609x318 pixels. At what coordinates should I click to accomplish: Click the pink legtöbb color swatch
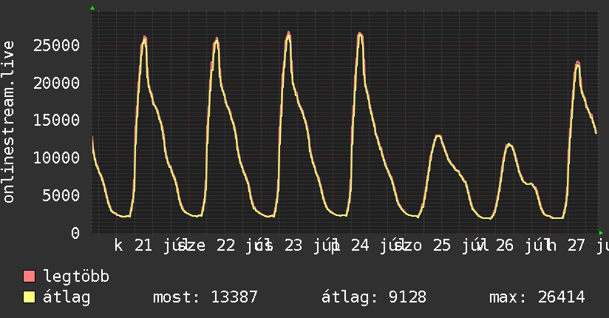click(29, 276)
